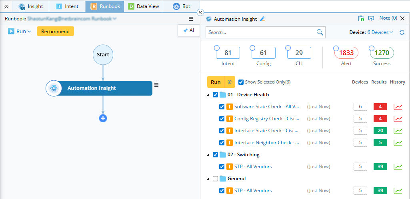View history chart for Config Registry Check
Screen dimensions: 410x199
[x=398, y=119]
